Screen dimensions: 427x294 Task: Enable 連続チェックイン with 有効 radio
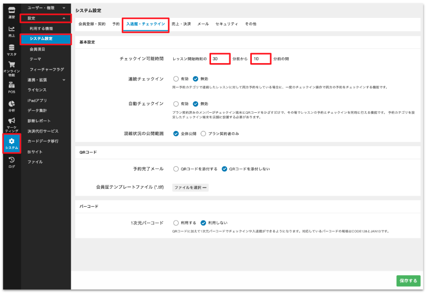pos(176,78)
